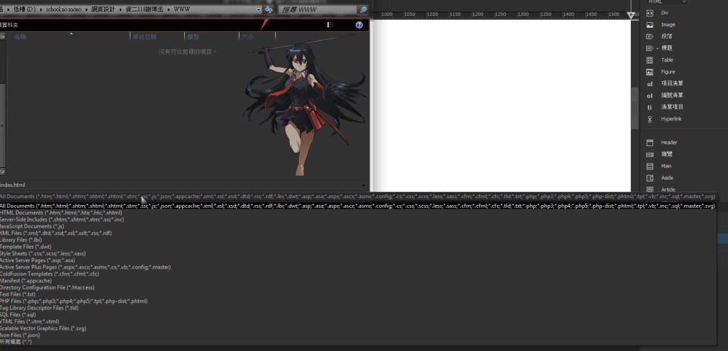The width and height of the screenshot is (728, 351).
Task: Select PHP Files in file type list
Action: [73, 302]
